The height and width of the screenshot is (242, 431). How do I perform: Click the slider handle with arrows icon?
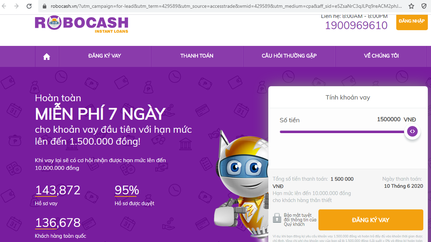coord(412,132)
